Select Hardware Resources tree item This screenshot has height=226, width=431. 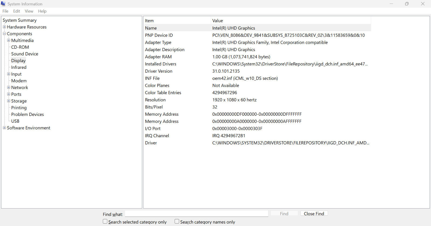(x=27, y=27)
